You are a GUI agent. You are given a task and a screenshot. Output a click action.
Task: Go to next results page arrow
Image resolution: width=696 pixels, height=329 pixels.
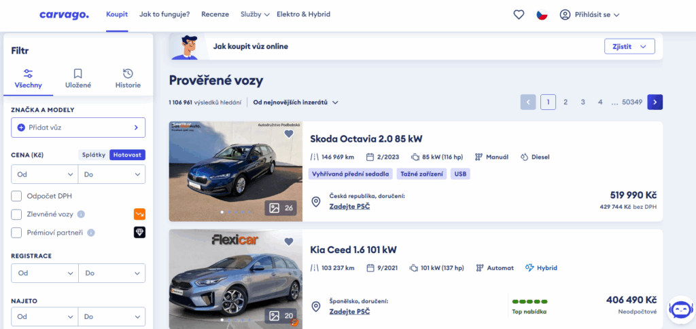[x=655, y=102]
